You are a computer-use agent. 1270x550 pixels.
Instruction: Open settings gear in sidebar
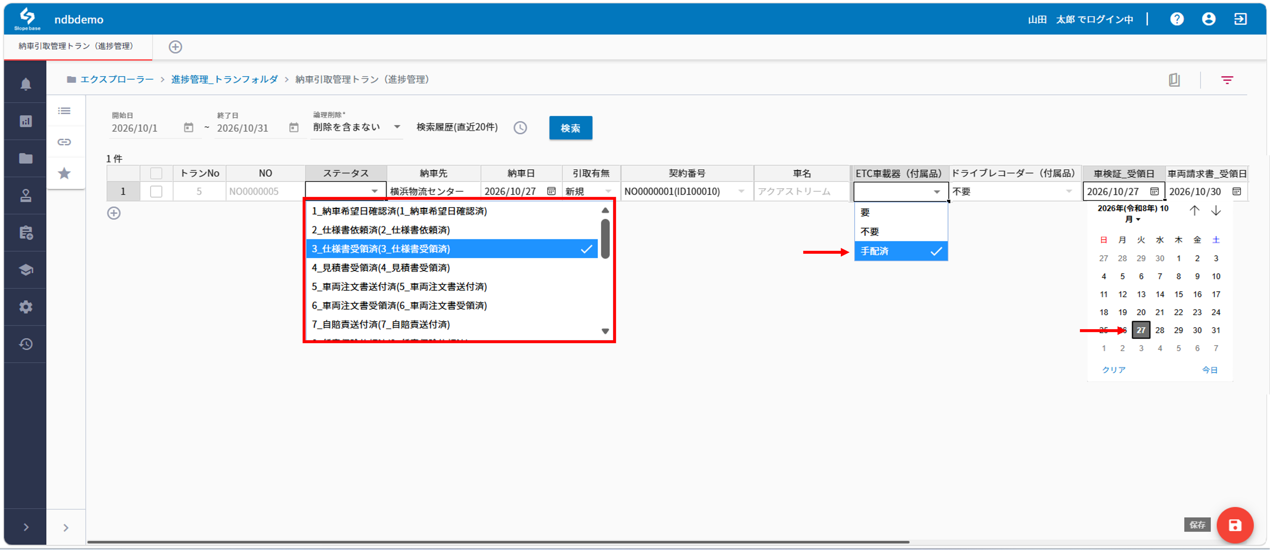click(x=26, y=307)
